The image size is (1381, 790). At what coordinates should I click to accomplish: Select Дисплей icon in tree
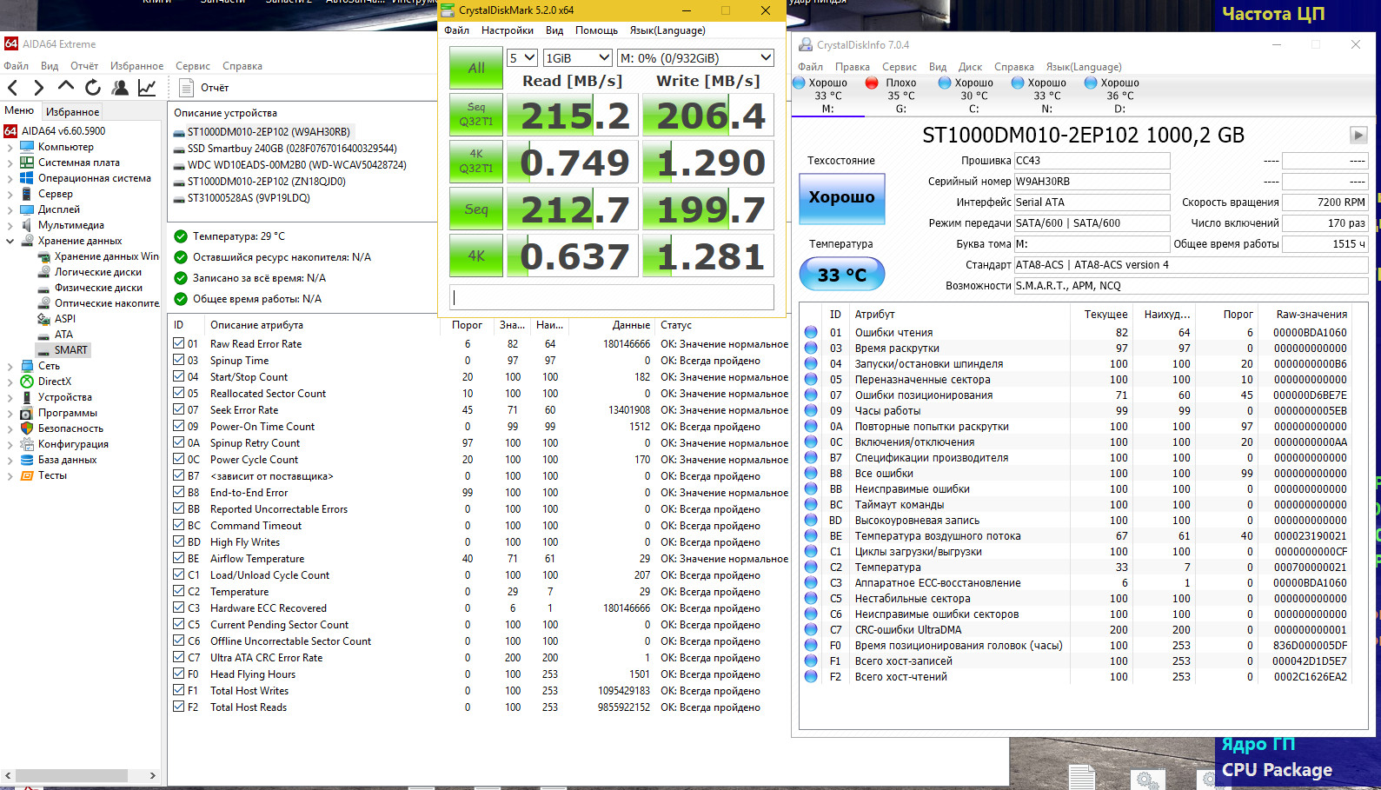coord(27,209)
